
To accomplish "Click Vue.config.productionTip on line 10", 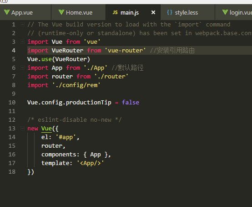I will point(69,103).
